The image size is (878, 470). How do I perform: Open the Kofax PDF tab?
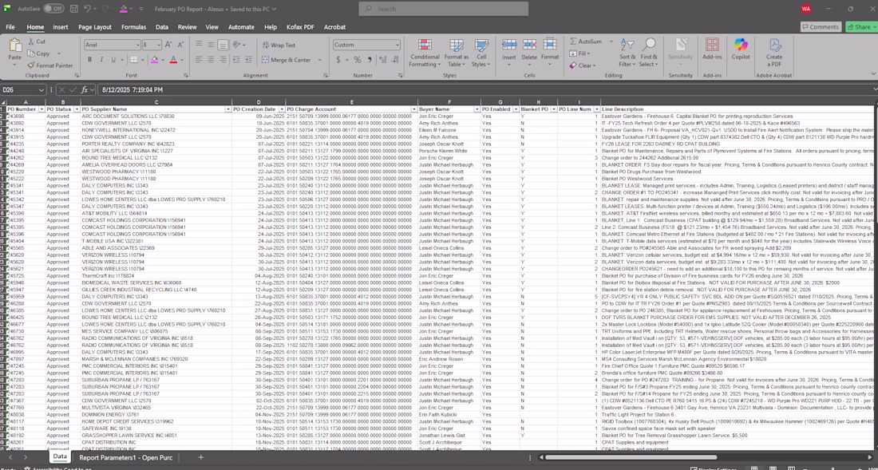301,27
